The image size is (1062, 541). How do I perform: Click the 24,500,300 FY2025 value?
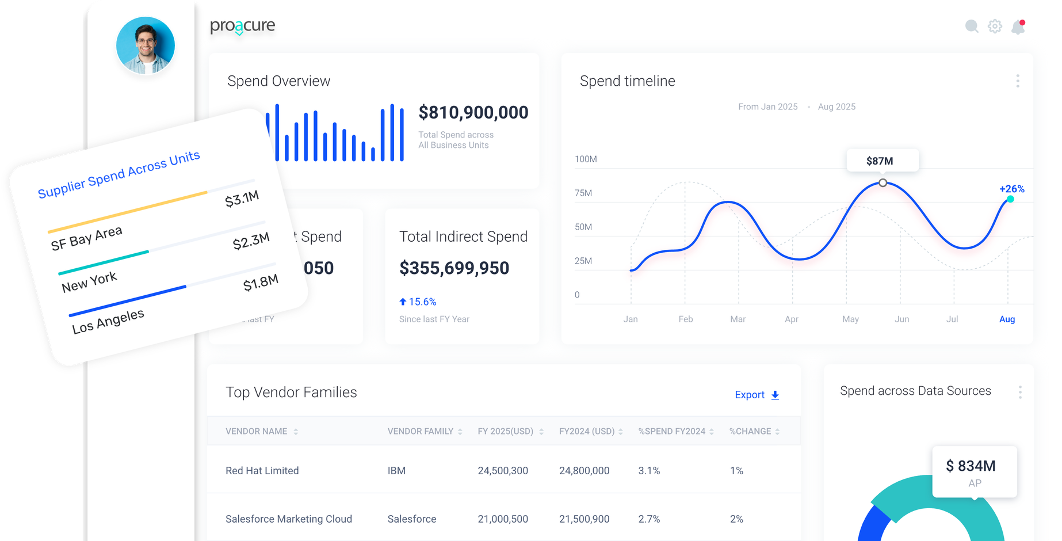click(503, 470)
